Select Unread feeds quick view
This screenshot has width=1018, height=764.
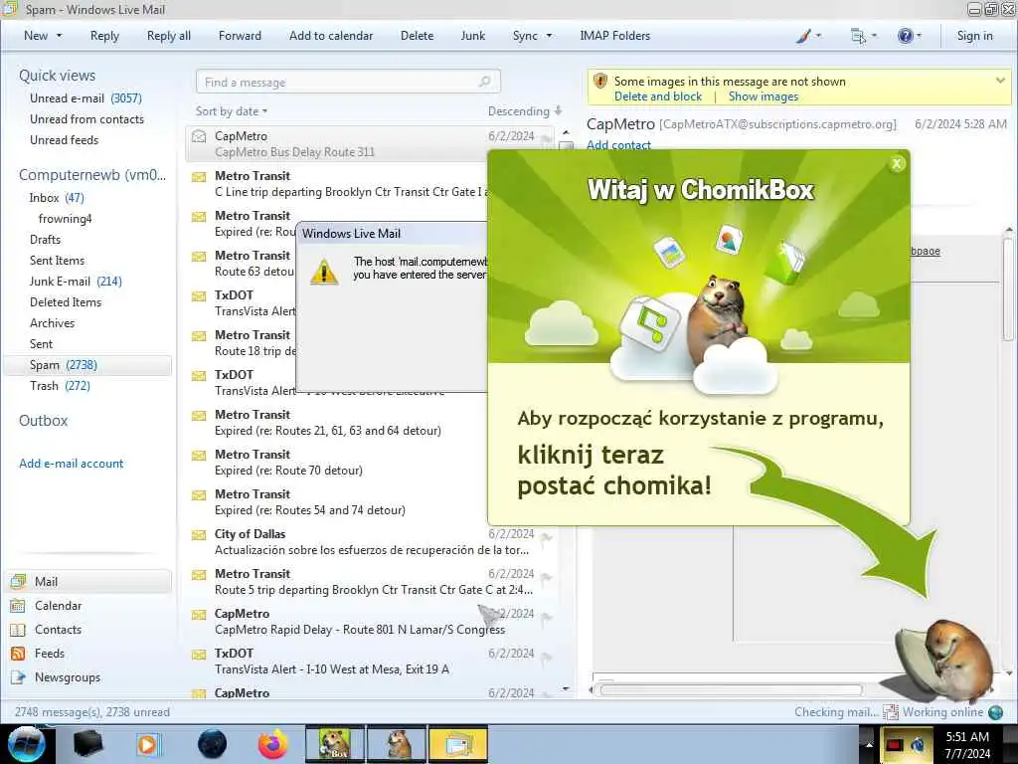click(65, 139)
